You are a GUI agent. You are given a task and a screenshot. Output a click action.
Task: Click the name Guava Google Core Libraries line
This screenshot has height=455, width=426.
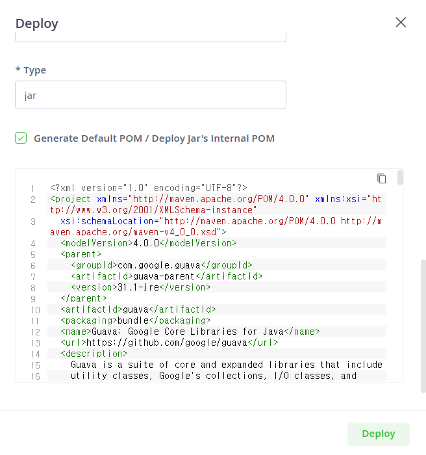pyautogui.click(x=190, y=331)
